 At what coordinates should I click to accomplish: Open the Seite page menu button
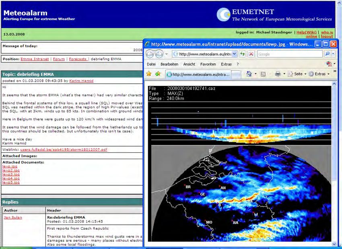297,74
